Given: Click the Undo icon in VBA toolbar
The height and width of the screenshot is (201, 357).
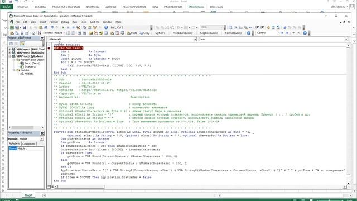Looking at the screenshot, I should [x=52, y=27].
